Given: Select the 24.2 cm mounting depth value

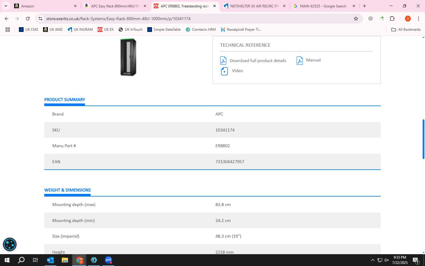Looking at the screenshot, I should pos(223,220).
